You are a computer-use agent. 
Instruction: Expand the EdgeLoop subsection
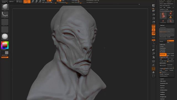162,44
